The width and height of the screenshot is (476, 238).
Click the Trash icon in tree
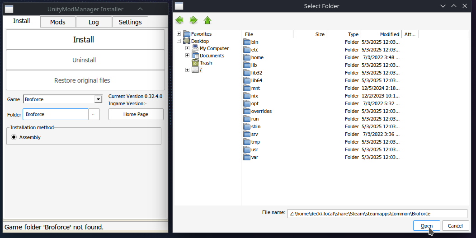(x=195, y=63)
